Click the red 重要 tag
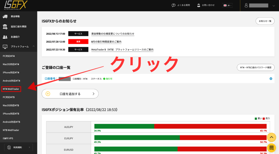This screenshot has width=279, height=154. 78,42
